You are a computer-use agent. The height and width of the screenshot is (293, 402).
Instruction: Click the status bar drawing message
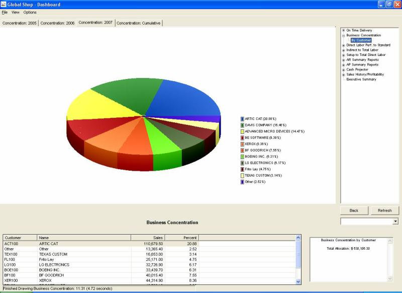click(x=58, y=288)
